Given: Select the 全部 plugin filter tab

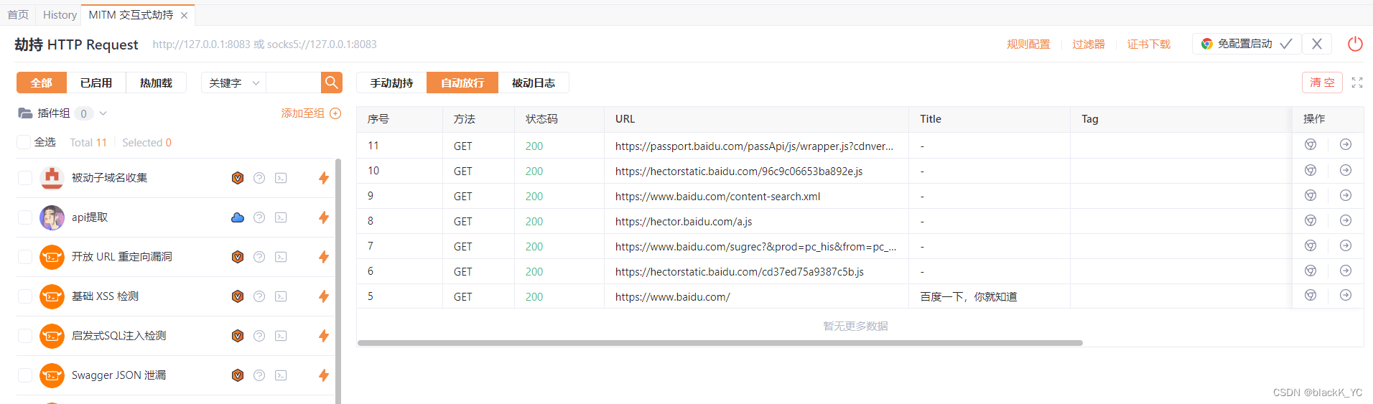Looking at the screenshot, I should point(42,83).
